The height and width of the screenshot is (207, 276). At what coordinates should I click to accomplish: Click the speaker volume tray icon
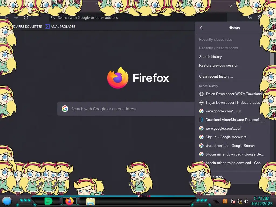246,201
